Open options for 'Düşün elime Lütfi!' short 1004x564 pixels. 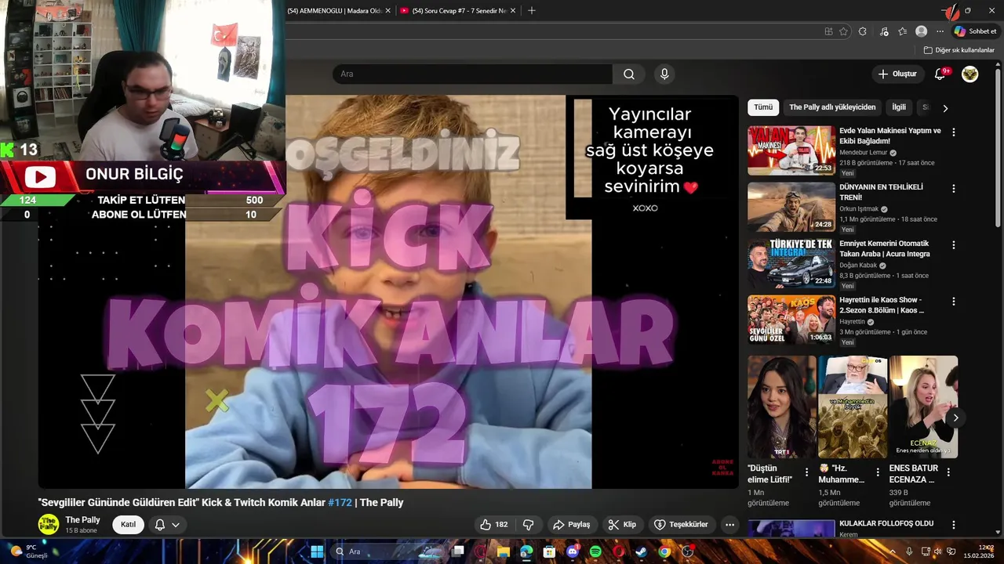806,472
